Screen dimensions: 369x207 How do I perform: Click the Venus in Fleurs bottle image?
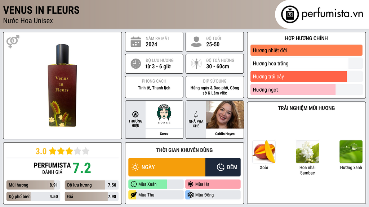click(x=62, y=86)
